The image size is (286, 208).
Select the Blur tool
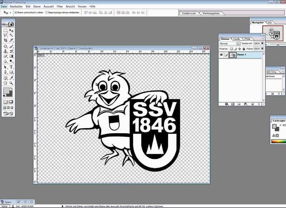click(5, 61)
